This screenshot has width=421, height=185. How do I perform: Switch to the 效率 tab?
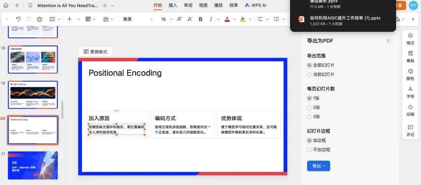click(x=233, y=5)
